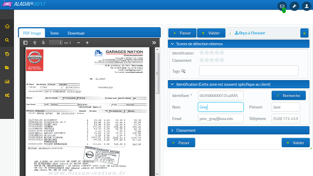Switch to the Texte tab
The image size is (313, 176).
click(54, 33)
